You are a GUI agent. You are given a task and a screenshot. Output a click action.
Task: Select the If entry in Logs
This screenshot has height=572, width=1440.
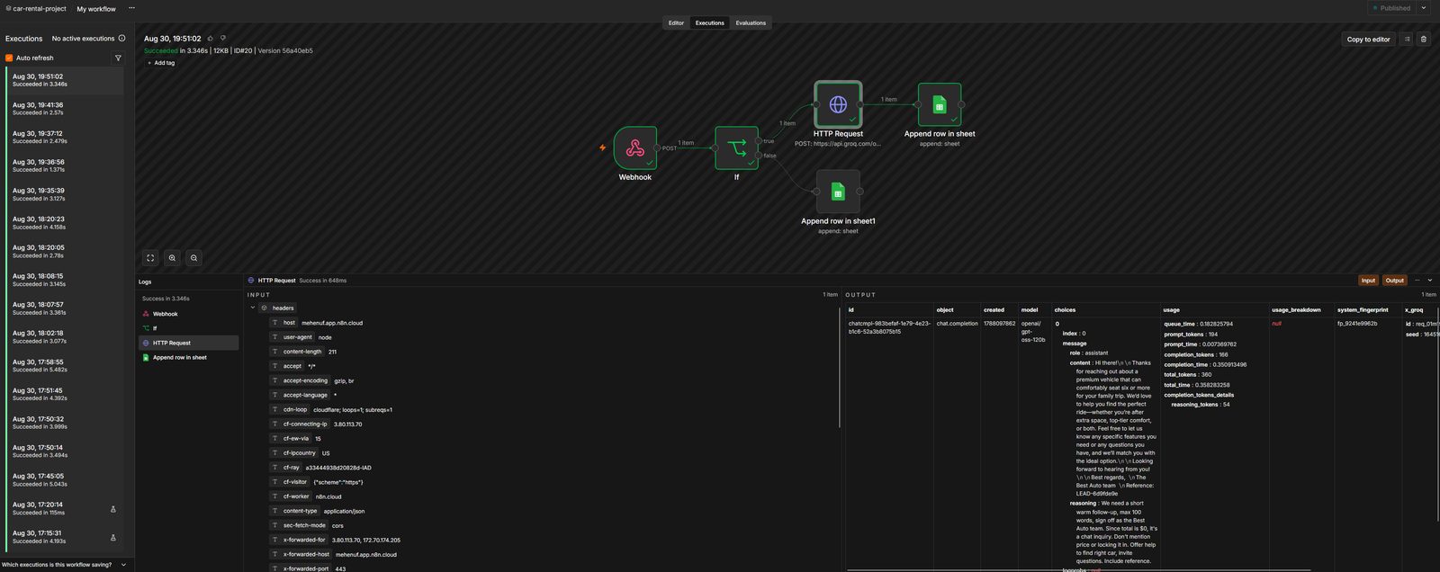point(189,328)
